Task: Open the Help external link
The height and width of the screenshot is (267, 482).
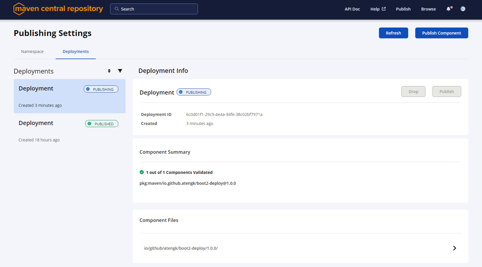Action: tap(378, 9)
